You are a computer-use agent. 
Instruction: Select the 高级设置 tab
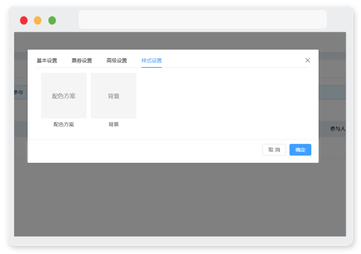(117, 61)
